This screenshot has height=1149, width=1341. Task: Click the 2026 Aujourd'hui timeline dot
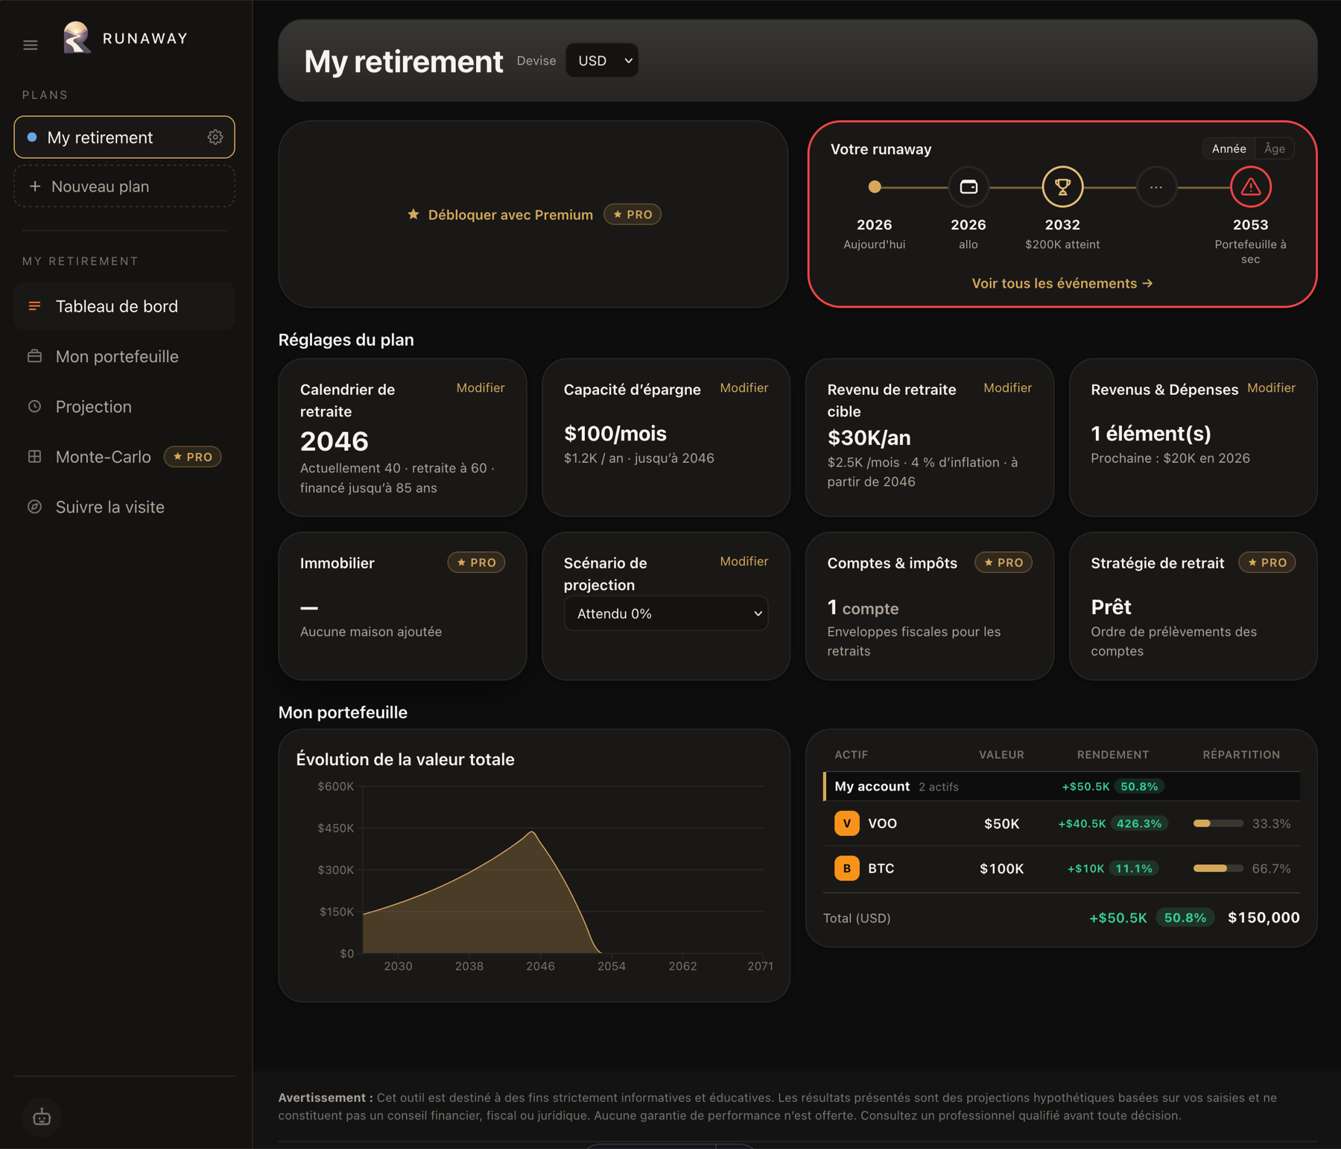[x=875, y=187]
